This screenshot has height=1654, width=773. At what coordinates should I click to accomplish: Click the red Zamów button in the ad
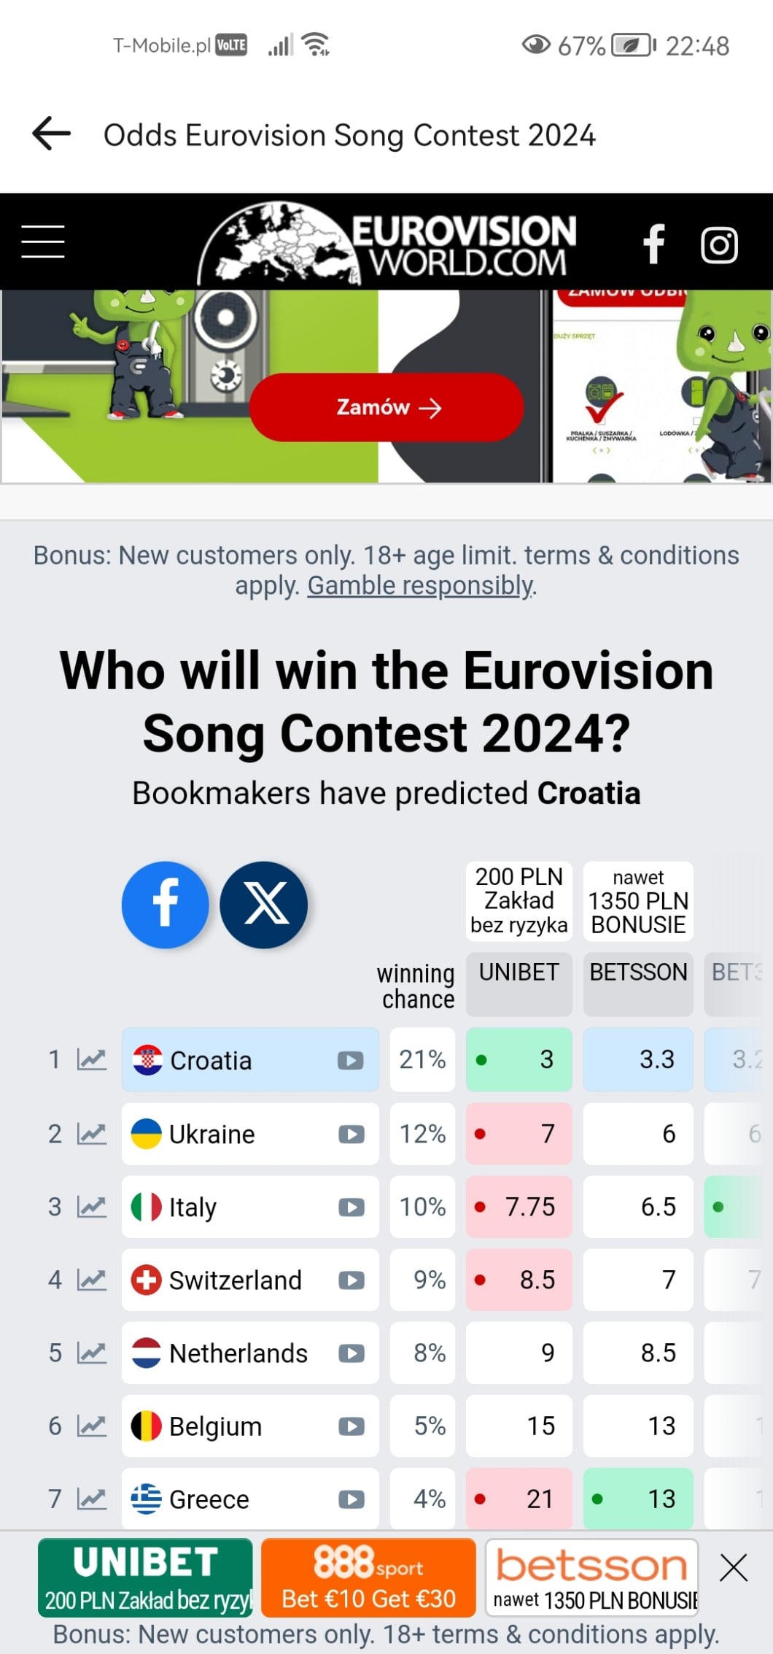coord(386,407)
